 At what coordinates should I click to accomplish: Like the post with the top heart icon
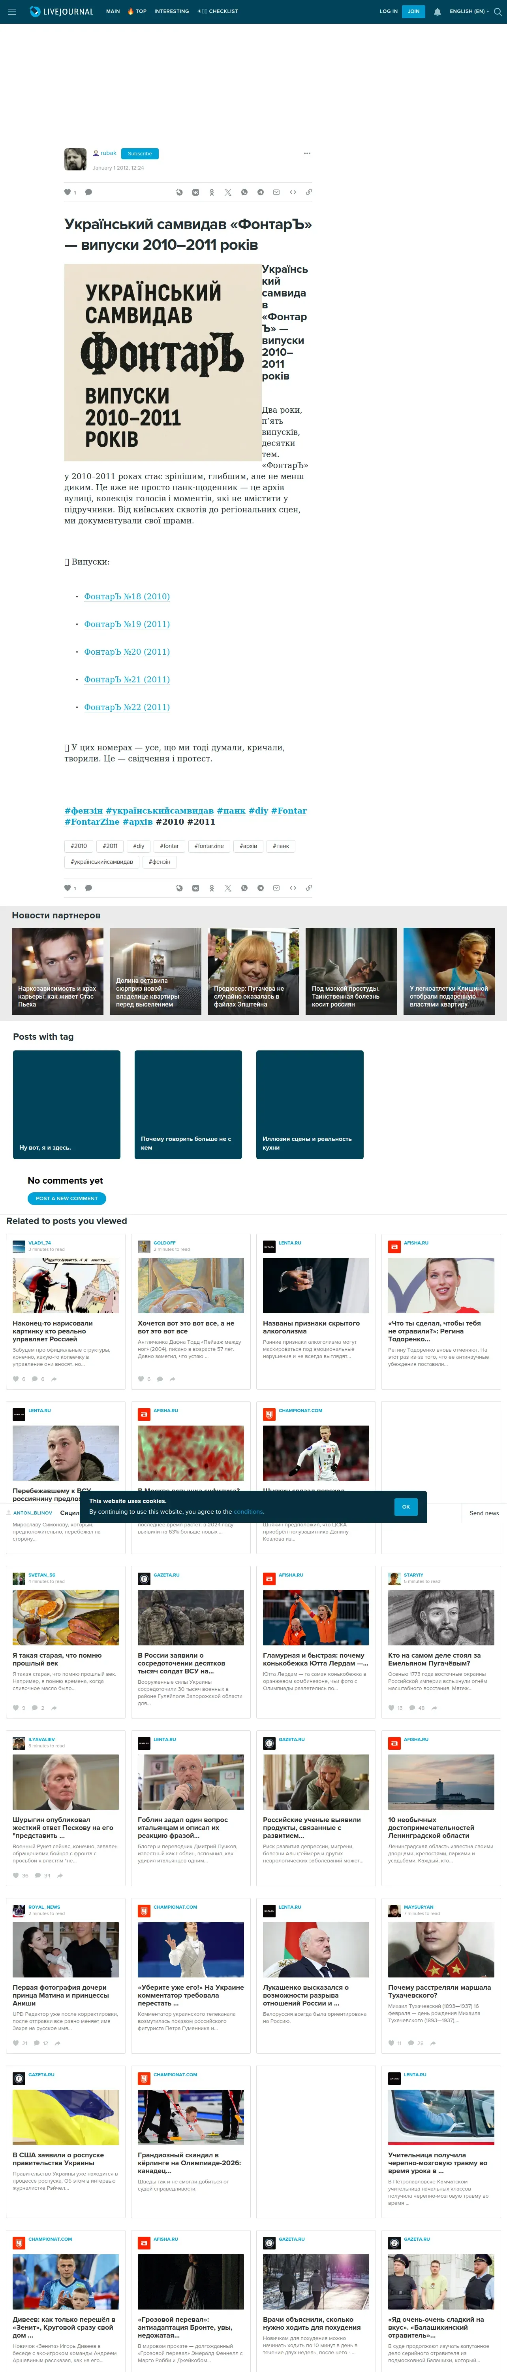(67, 193)
